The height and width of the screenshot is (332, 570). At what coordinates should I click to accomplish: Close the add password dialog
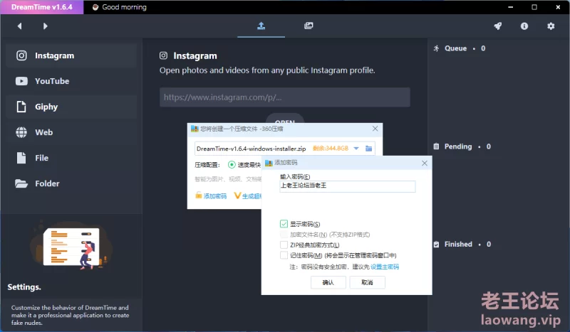[424, 164]
